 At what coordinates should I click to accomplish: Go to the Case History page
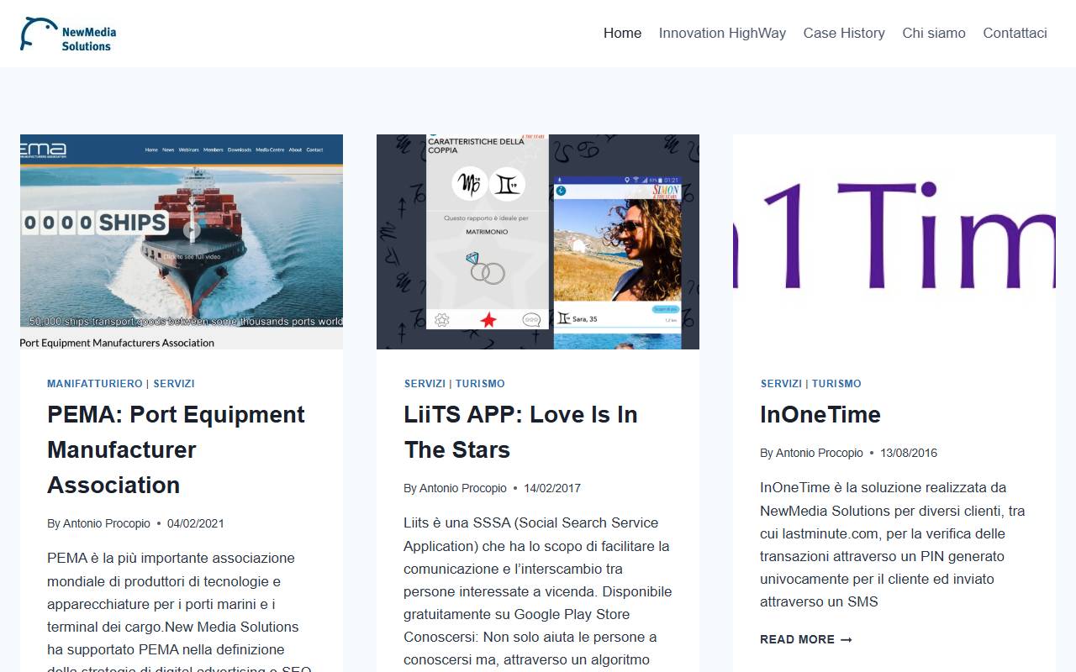click(844, 33)
